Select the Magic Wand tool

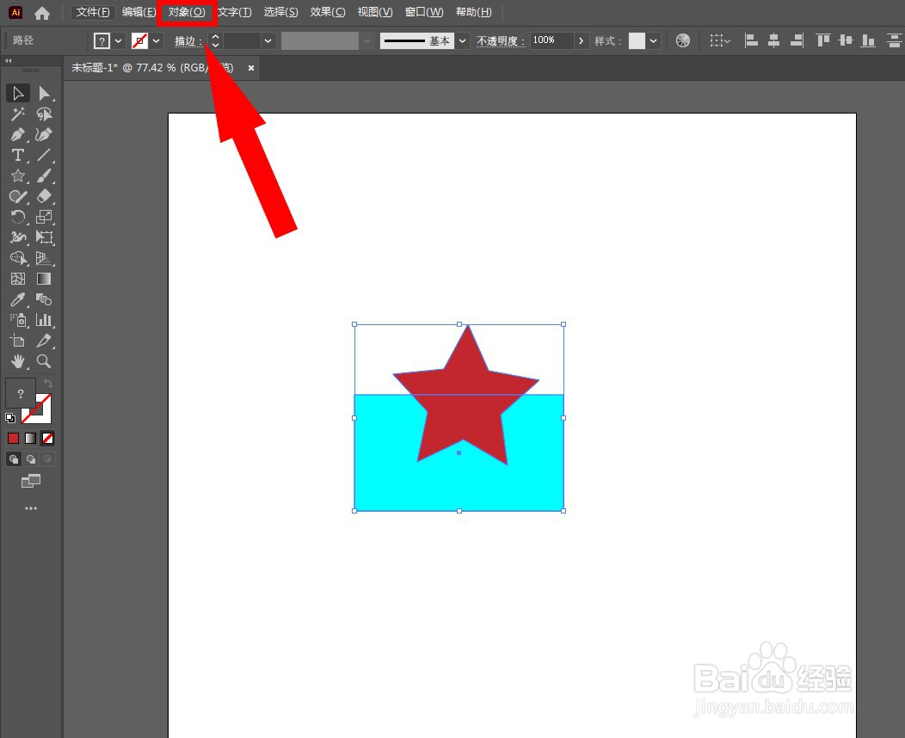(18, 114)
